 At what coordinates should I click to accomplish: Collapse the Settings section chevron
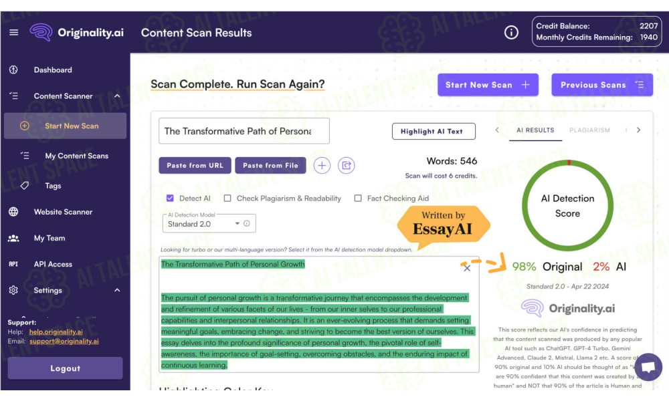point(117,290)
